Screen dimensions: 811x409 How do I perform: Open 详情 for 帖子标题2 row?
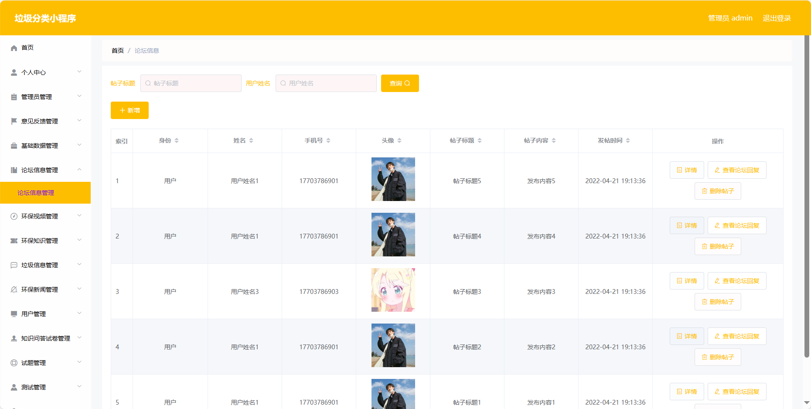point(687,336)
